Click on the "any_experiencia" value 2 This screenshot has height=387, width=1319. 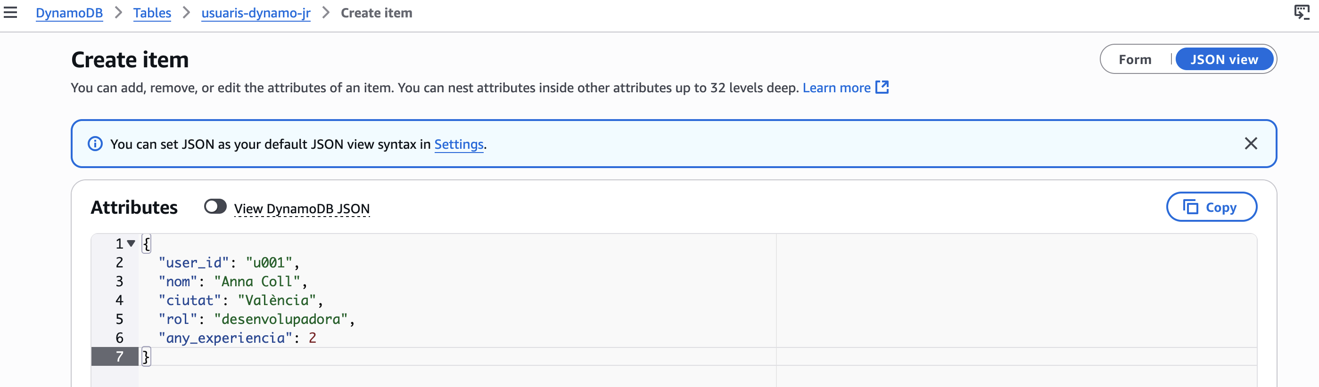(313, 338)
